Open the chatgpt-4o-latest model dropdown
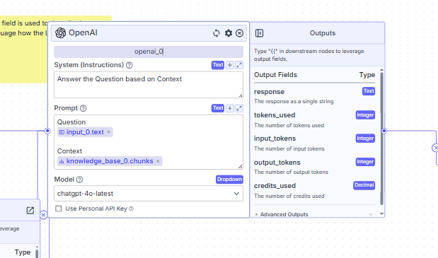Viewport: 438px width, 258px height. [x=149, y=193]
